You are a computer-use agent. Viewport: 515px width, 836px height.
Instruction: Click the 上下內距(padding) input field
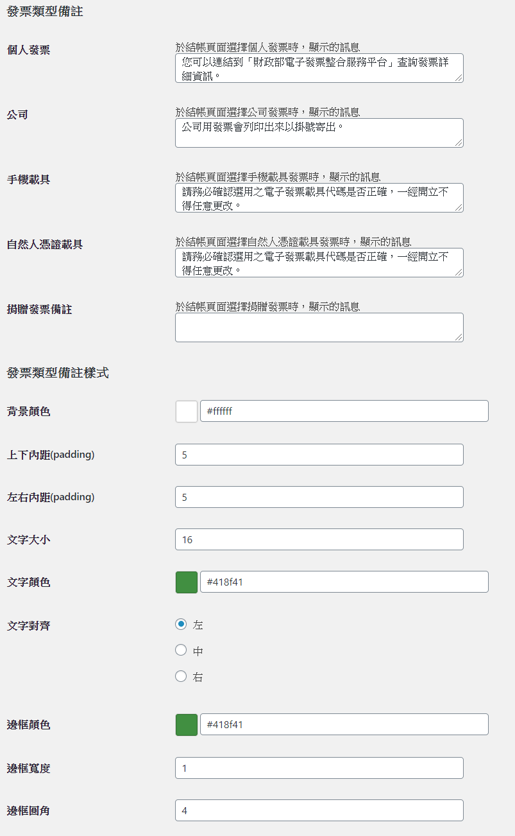point(319,455)
